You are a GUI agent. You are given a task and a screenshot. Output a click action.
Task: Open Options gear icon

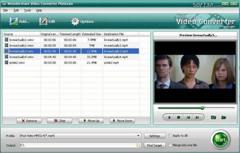[x=75, y=21]
